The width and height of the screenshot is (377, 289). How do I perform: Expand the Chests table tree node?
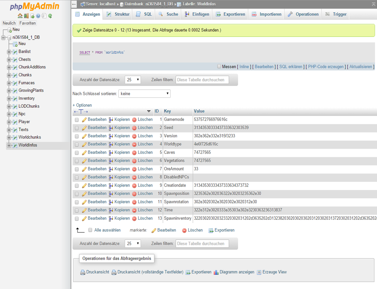pos(9,60)
